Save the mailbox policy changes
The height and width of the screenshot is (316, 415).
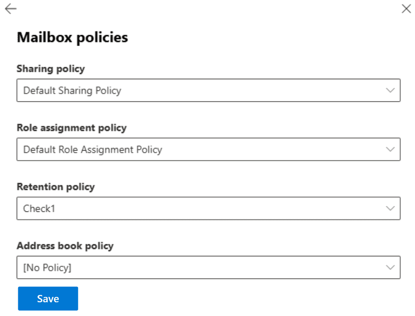tap(47, 298)
